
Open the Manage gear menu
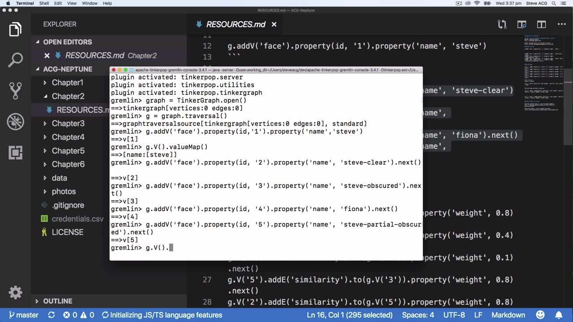coord(15,292)
